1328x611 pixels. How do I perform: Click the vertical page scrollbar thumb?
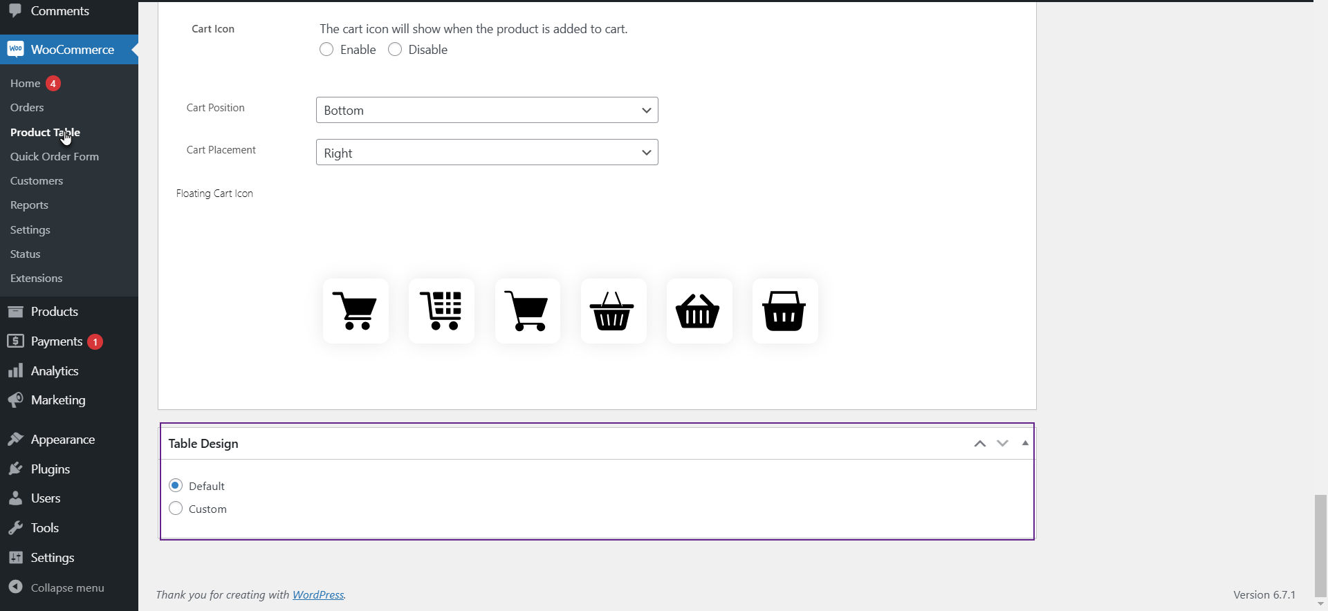point(1320,545)
